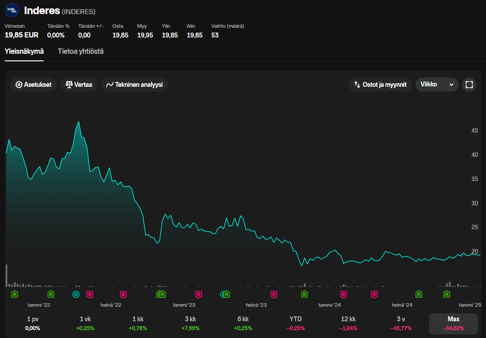Image resolution: width=486 pixels, height=338 pixels.
Task: Click green R marker just after heinä '24
Action: (x=419, y=294)
